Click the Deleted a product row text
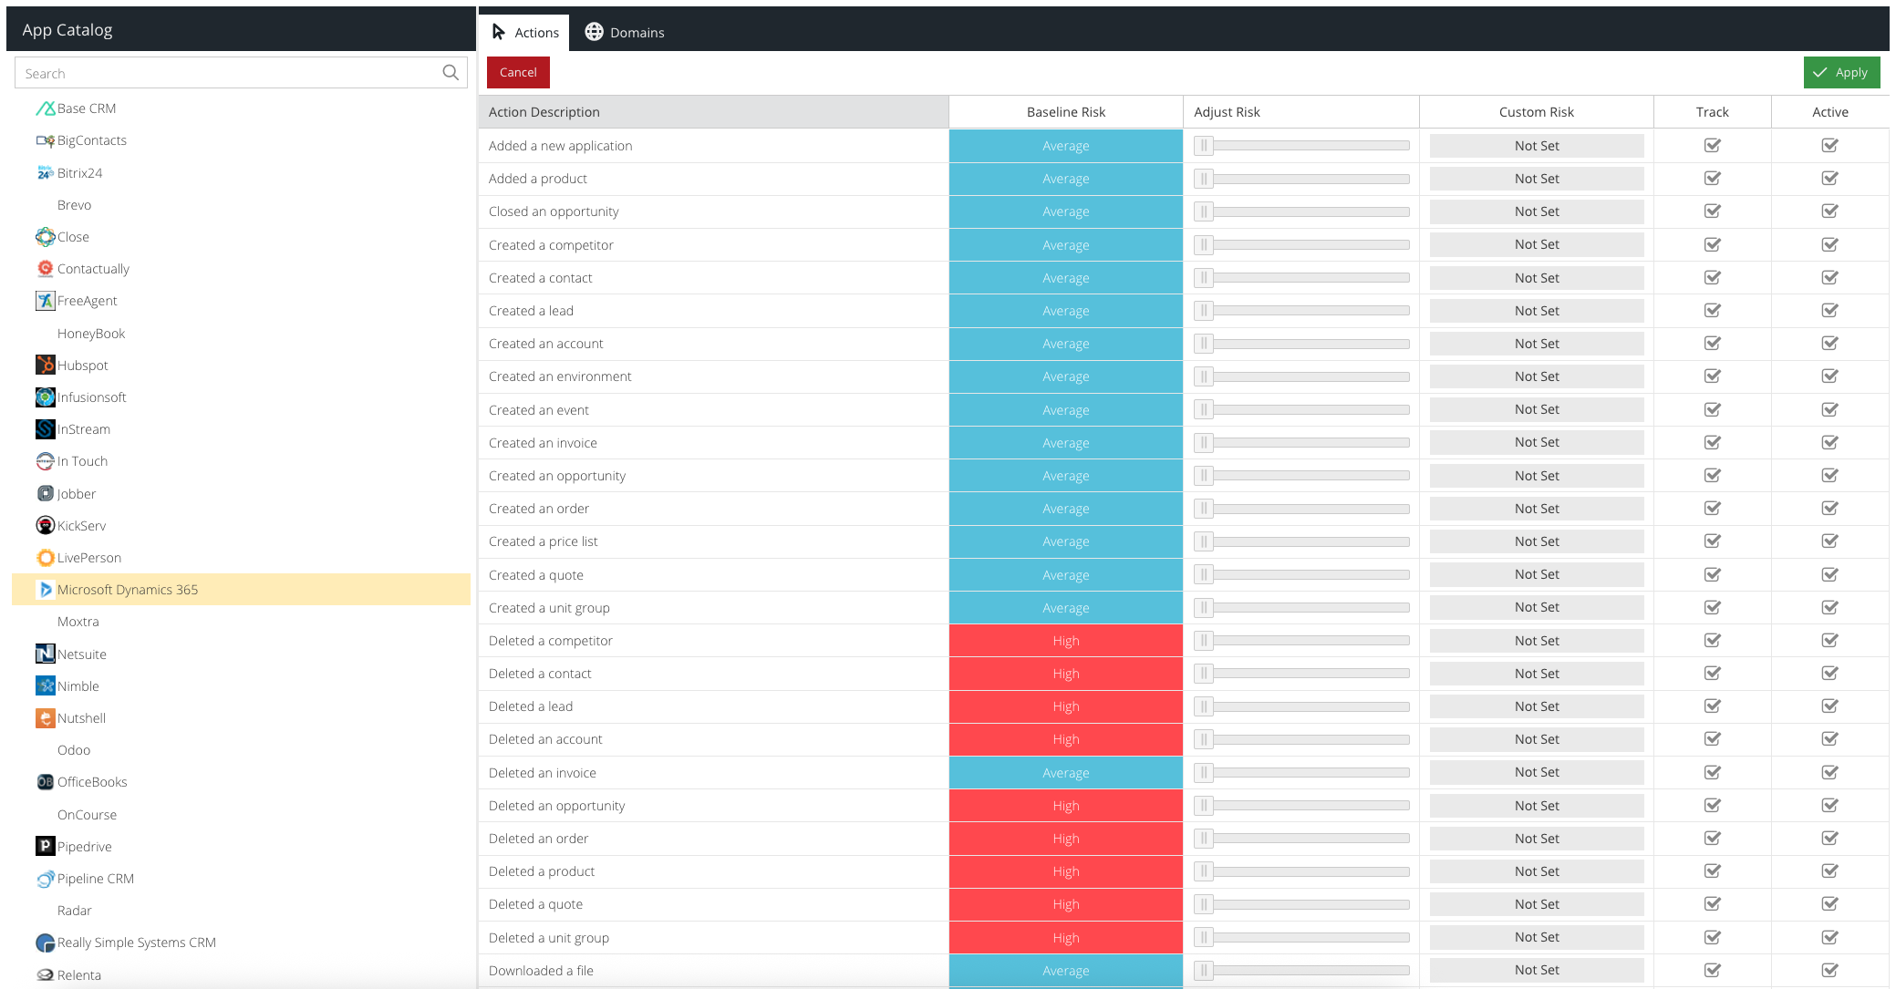 [542, 871]
